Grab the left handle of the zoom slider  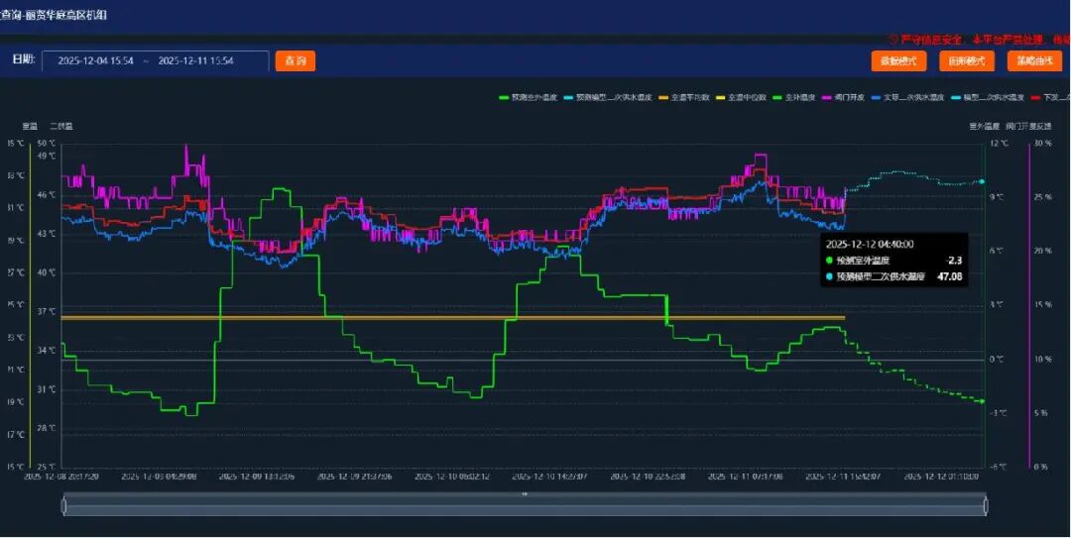coord(64,506)
